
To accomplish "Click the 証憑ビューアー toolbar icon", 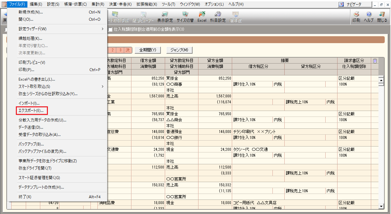I will tap(143, 17).
